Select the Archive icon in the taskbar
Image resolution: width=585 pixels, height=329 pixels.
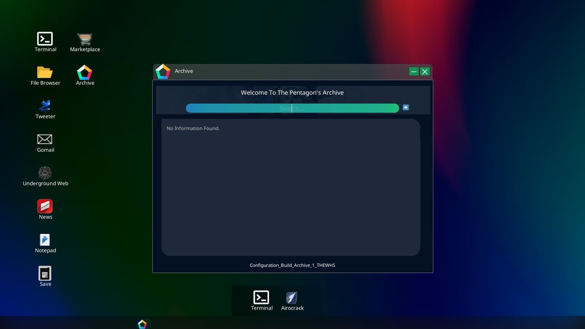coord(142,324)
